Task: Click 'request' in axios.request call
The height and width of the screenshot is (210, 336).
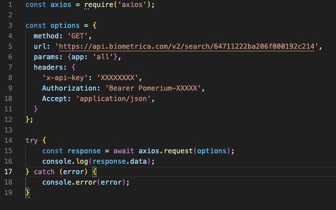Action: click(x=178, y=151)
